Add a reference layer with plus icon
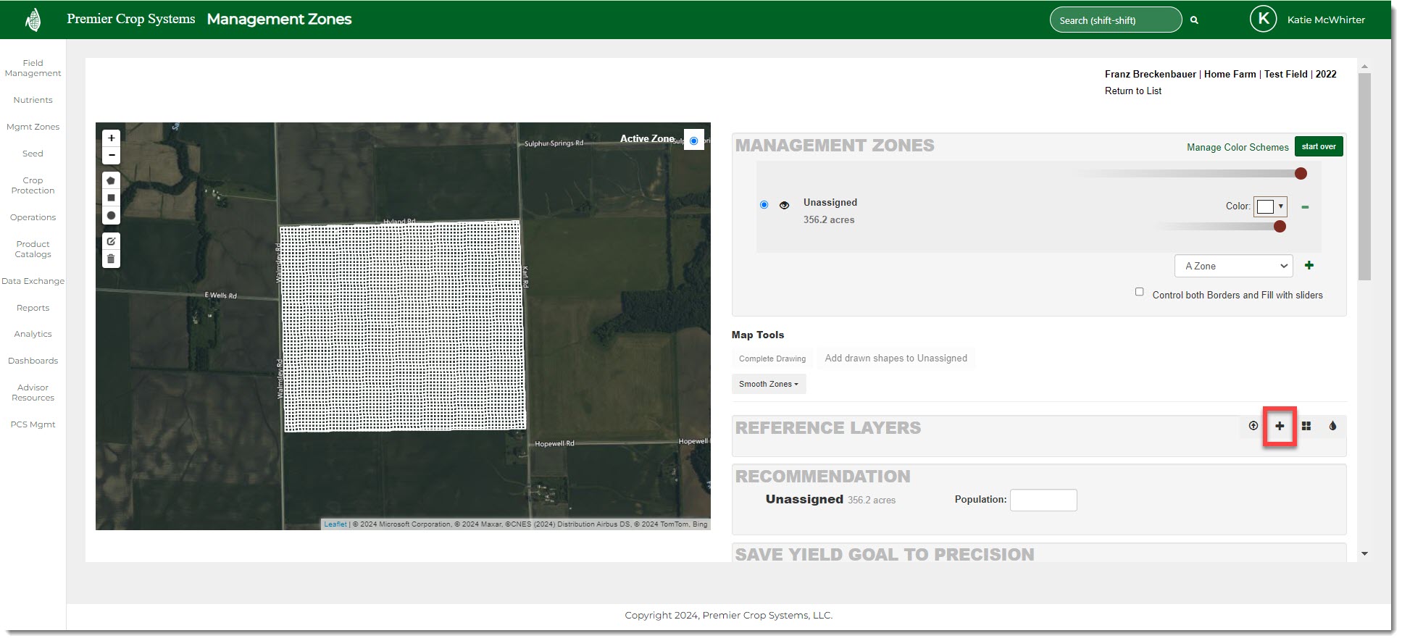 [1280, 426]
